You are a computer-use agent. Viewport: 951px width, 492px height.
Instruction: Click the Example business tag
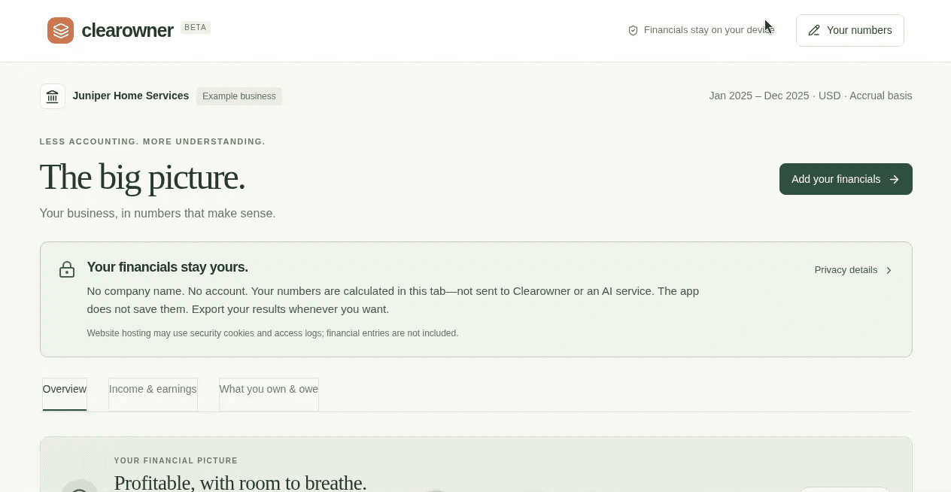pos(239,96)
